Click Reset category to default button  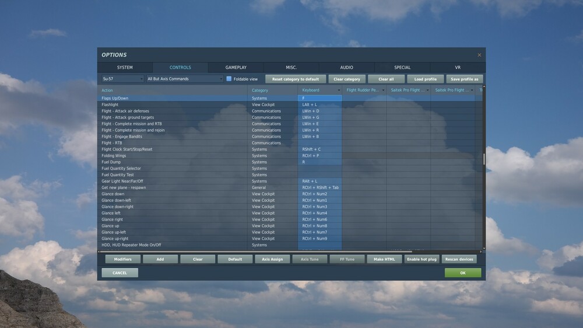point(296,79)
